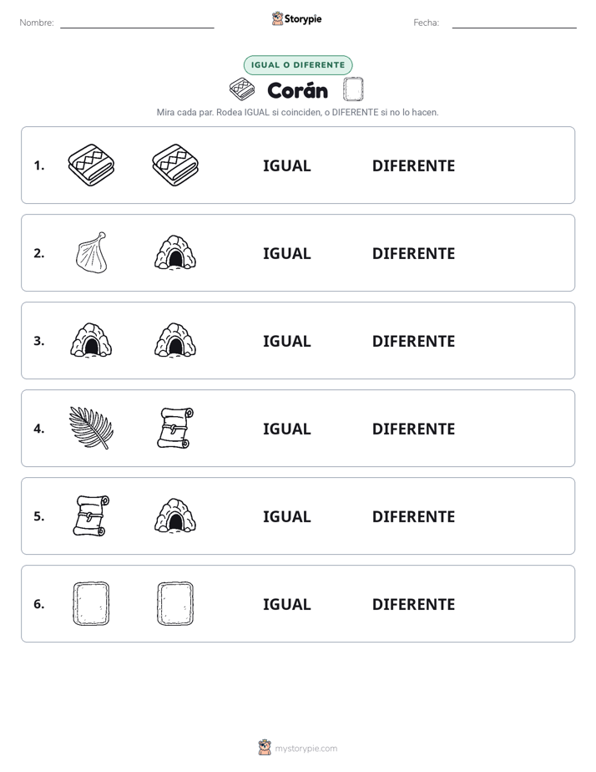Select the folded cloth icon beside title

tap(242, 89)
